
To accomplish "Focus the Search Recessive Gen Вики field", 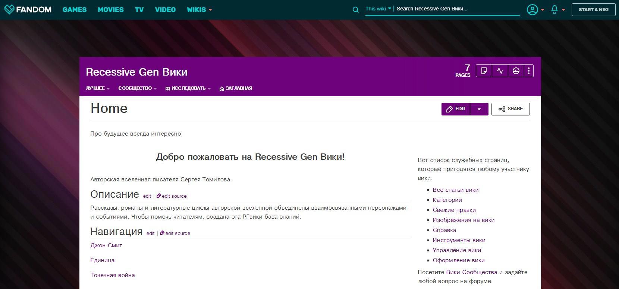I will pos(457,9).
